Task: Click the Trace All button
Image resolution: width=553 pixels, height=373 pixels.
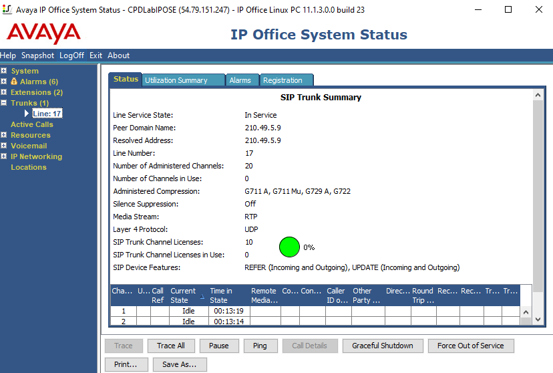Action: (171, 346)
